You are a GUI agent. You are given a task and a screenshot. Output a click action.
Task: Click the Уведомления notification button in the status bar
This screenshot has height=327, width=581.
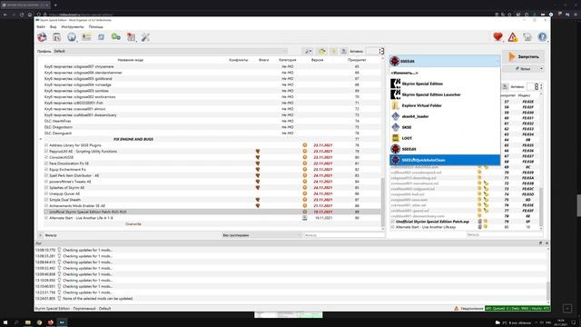pyautogui.click(x=468, y=309)
